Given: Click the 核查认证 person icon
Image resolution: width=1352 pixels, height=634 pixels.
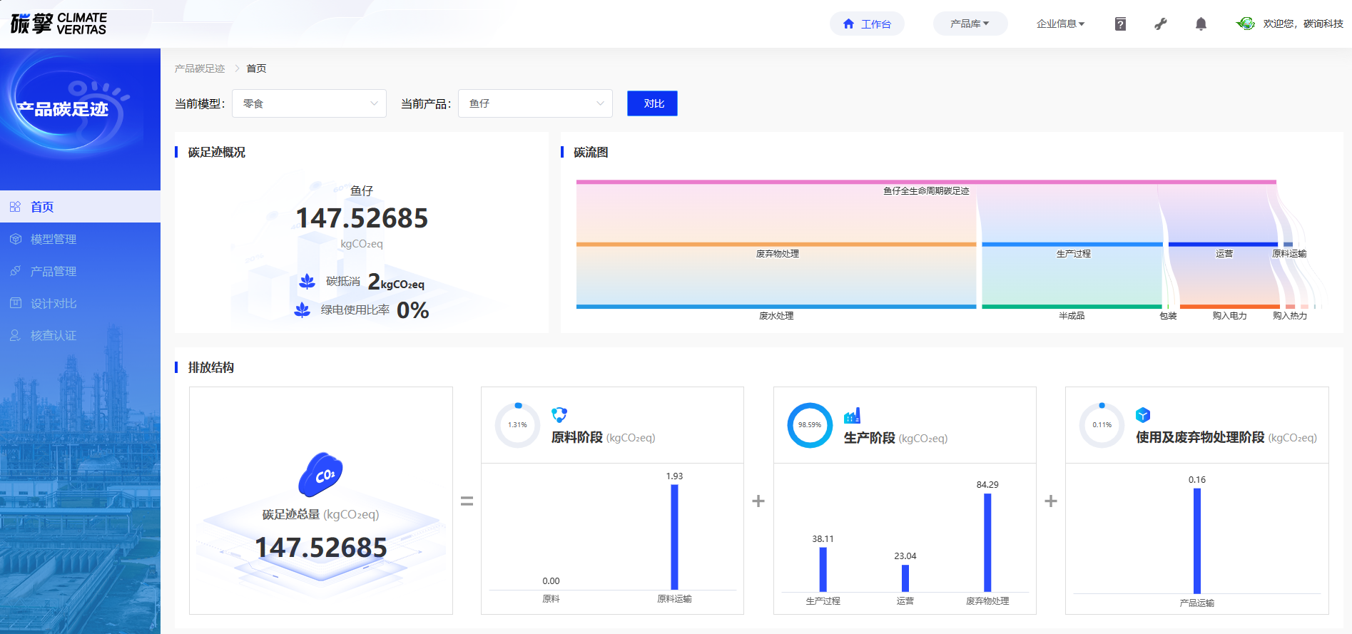Looking at the screenshot, I should click(x=15, y=335).
